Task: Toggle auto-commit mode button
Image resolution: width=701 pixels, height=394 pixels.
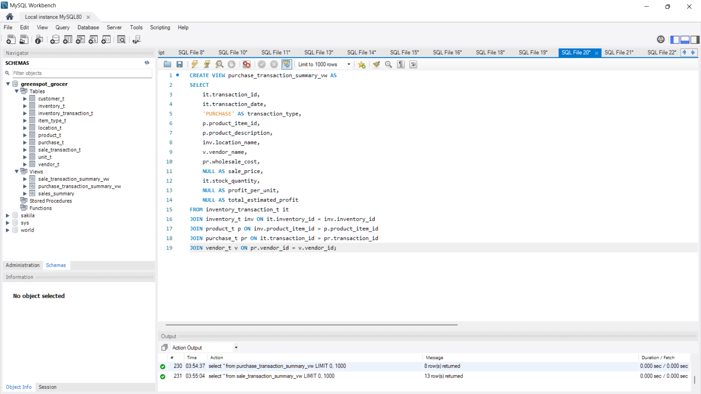Action: tap(287, 64)
